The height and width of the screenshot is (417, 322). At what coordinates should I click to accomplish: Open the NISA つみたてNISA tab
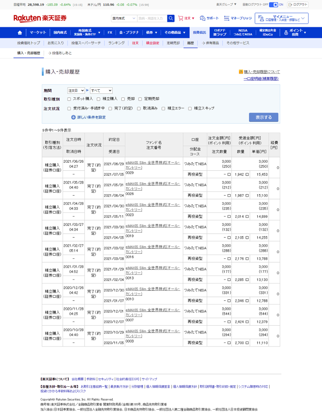243,33
